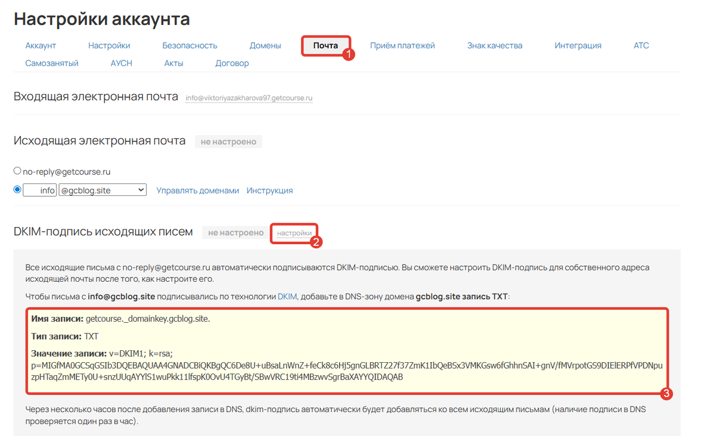Go to the Акты tab
This screenshot has height=436, width=715.
(173, 63)
